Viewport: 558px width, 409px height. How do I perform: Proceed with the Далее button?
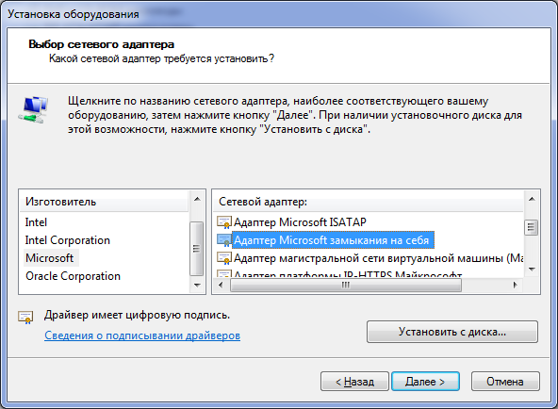425,382
